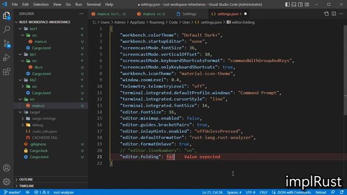
Task: Open editor more actions ellipsis
Action: [x=341, y=14]
